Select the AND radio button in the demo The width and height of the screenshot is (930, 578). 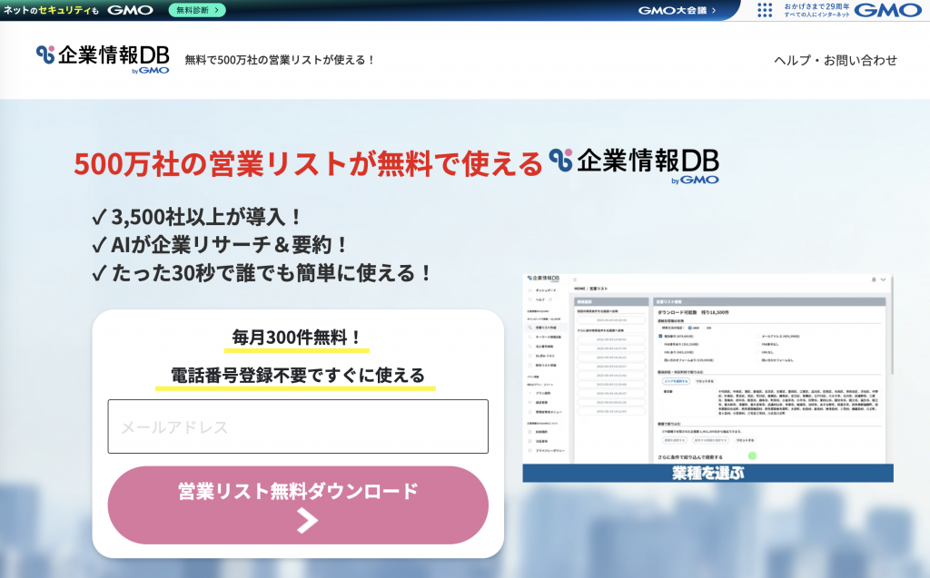coord(690,328)
